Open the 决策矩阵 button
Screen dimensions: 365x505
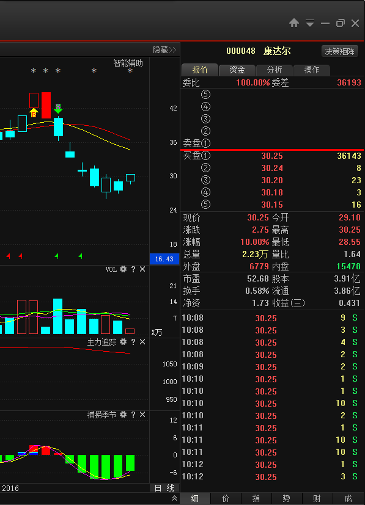pos(340,51)
